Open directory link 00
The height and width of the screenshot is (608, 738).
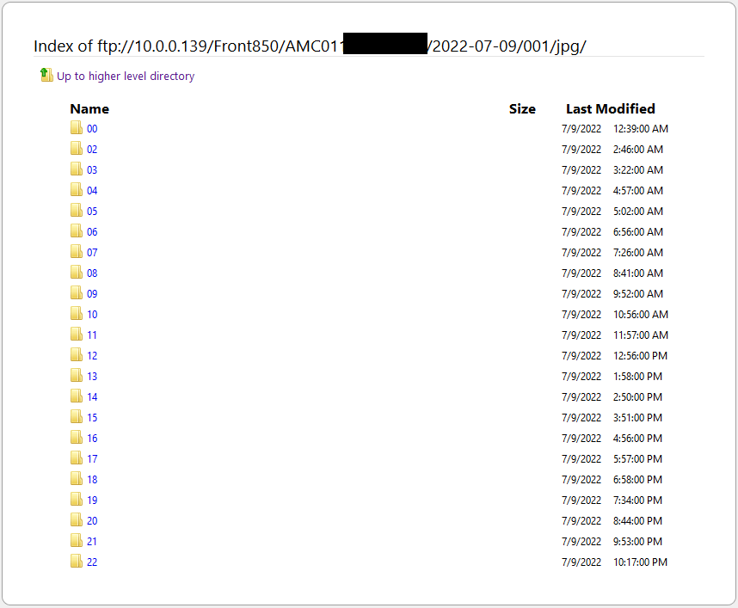pos(92,129)
